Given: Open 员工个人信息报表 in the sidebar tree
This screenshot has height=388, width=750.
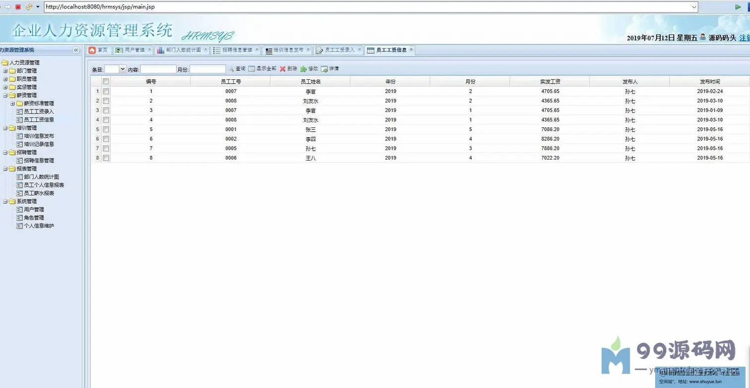Looking at the screenshot, I should [44, 185].
